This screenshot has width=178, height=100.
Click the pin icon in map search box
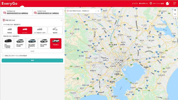(x=68, y=11)
